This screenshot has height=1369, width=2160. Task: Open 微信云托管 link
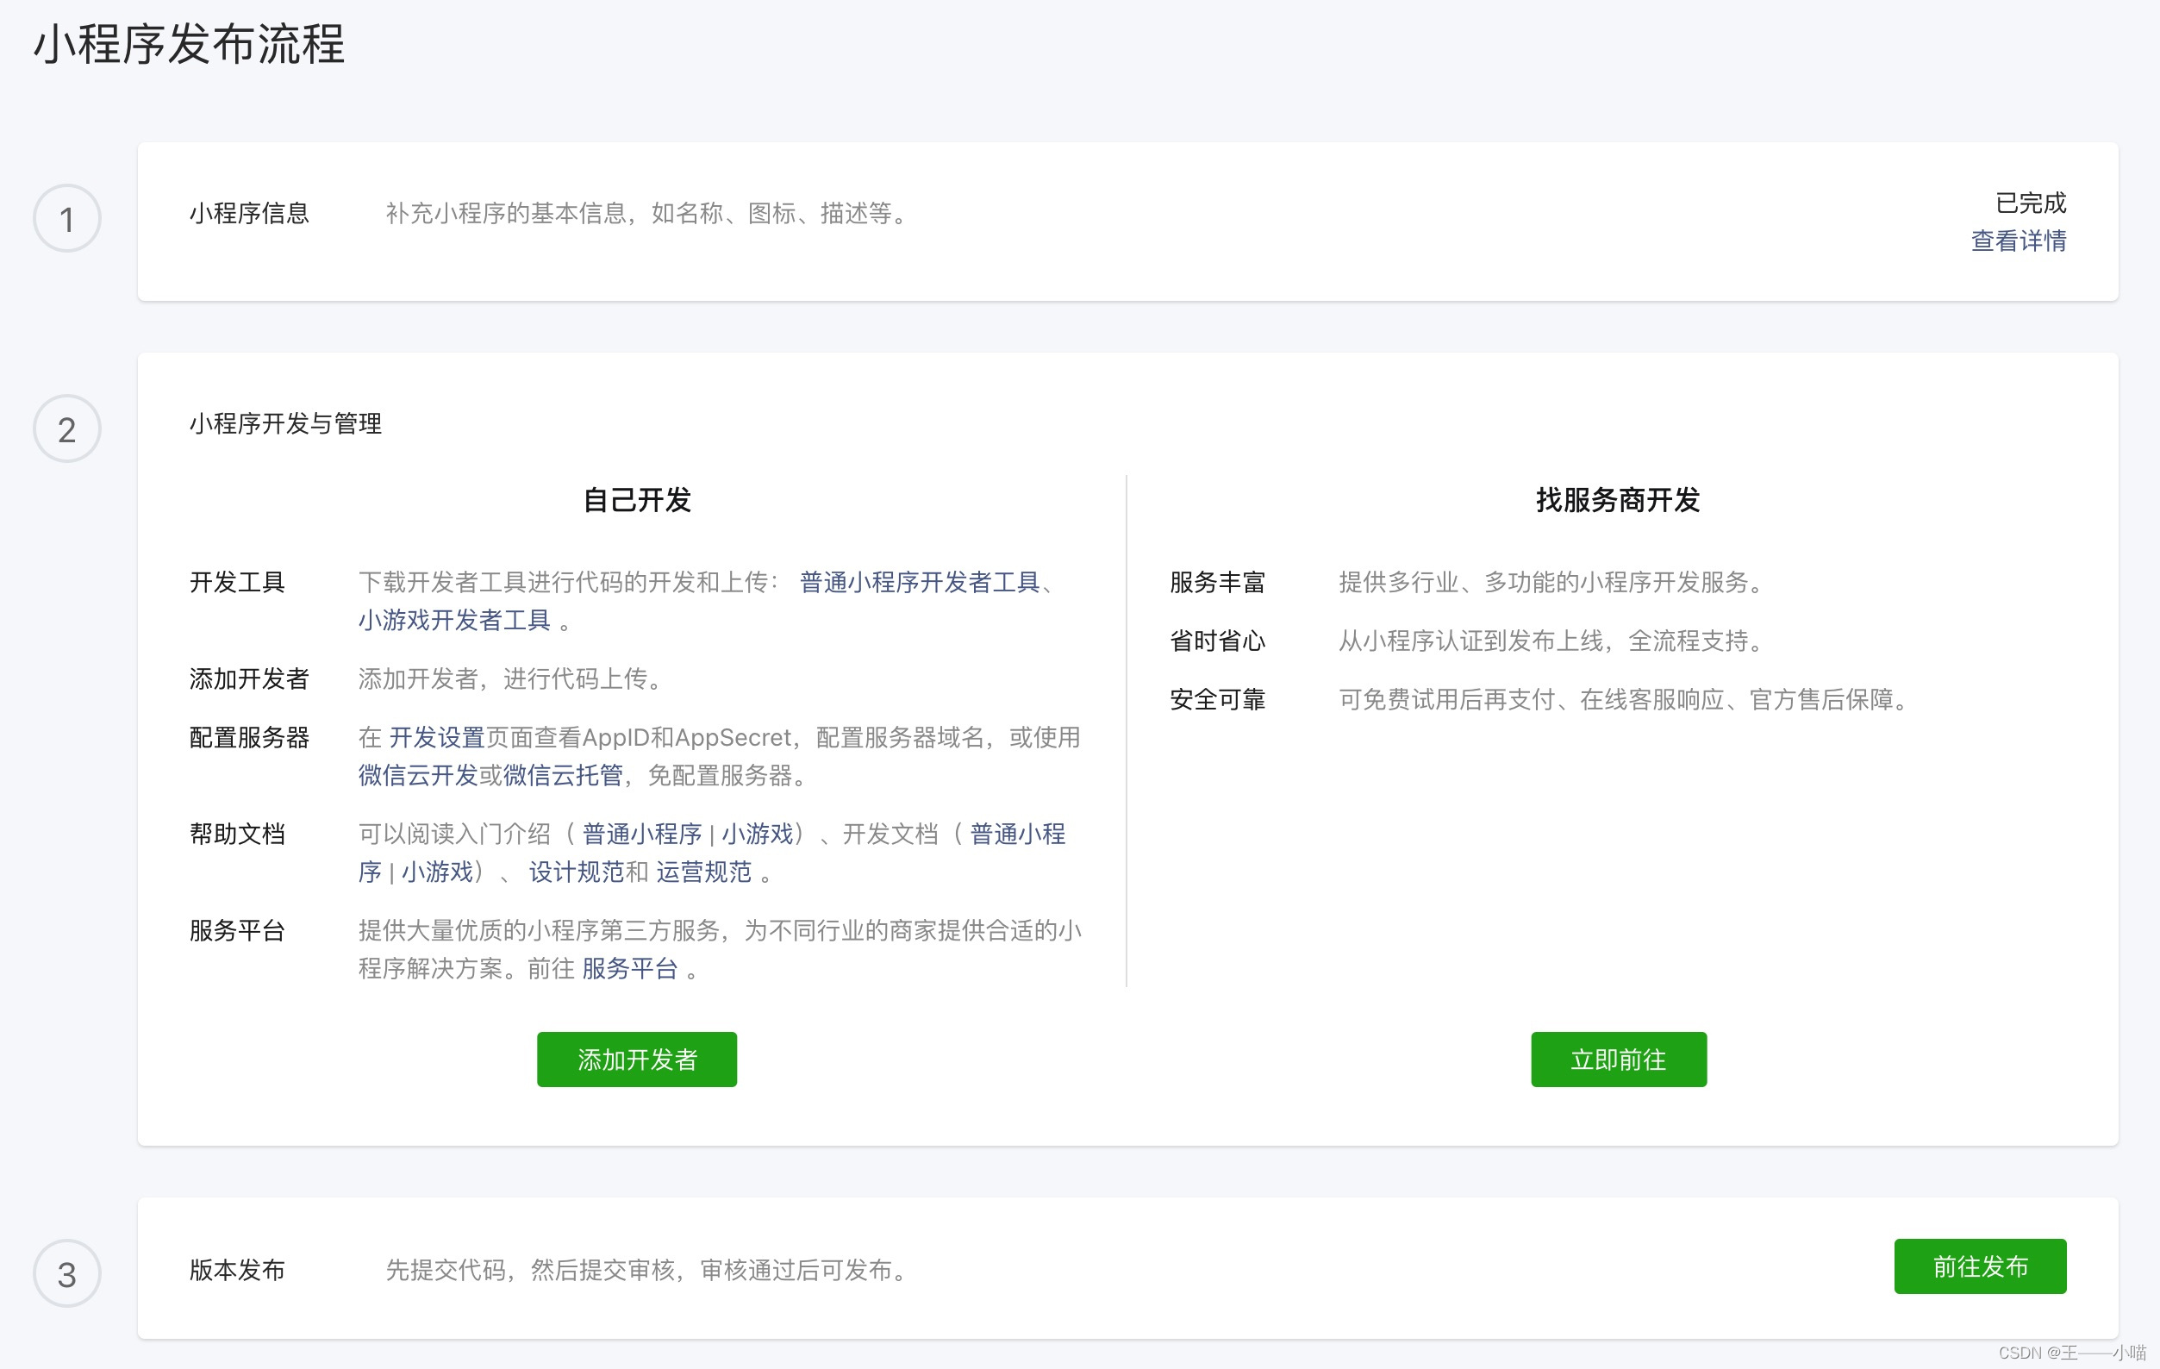[563, 775]
